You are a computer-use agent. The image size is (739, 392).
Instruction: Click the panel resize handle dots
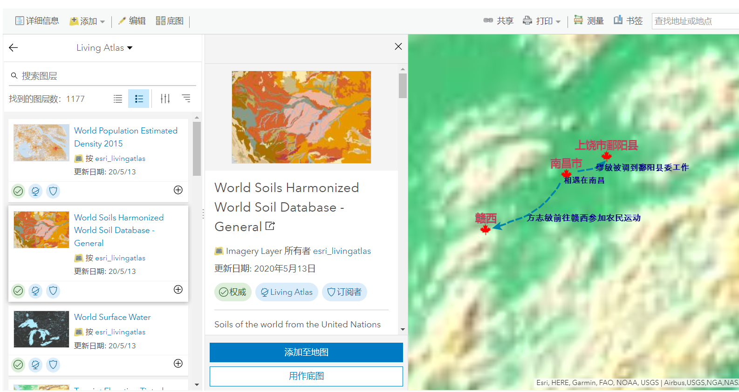[x=203, y=214]
